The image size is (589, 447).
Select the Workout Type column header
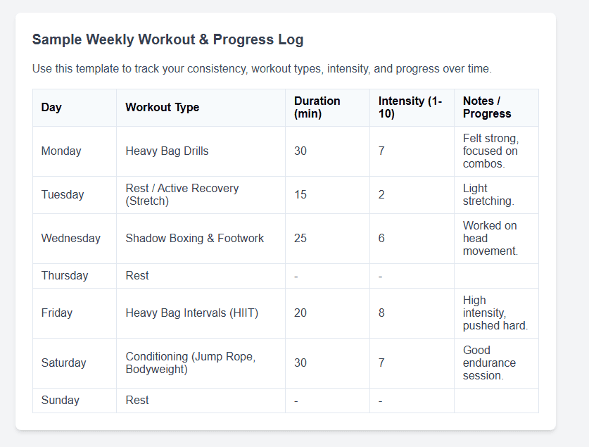point(201,108)
